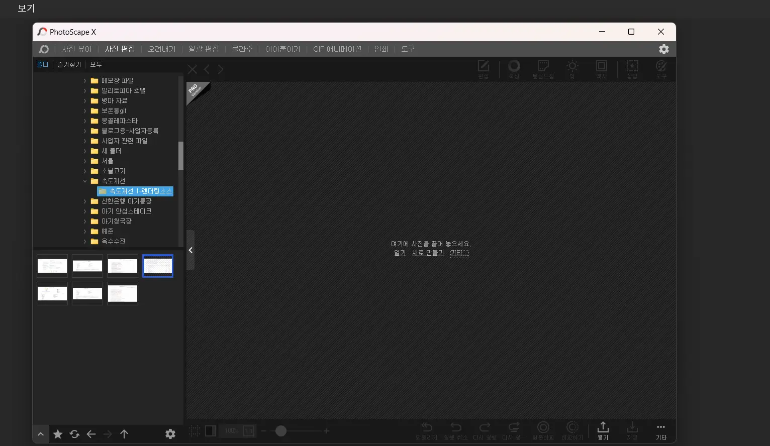770x446 pixels.
Task: Click the zoom out minus icon
Action: click(x=264, y=431)
